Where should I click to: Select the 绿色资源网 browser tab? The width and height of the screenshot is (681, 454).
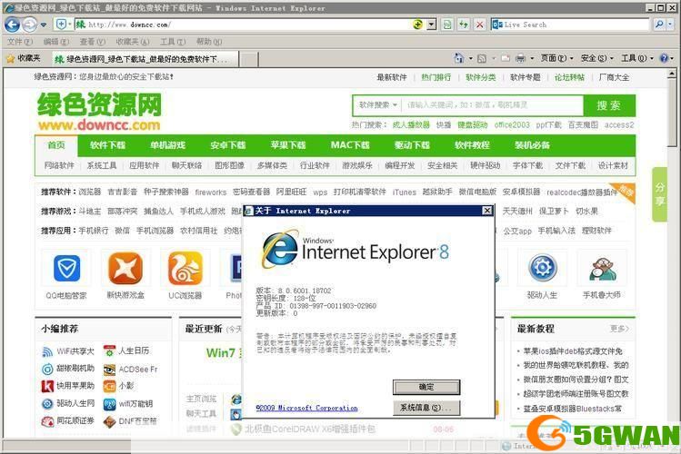(145, 59)
